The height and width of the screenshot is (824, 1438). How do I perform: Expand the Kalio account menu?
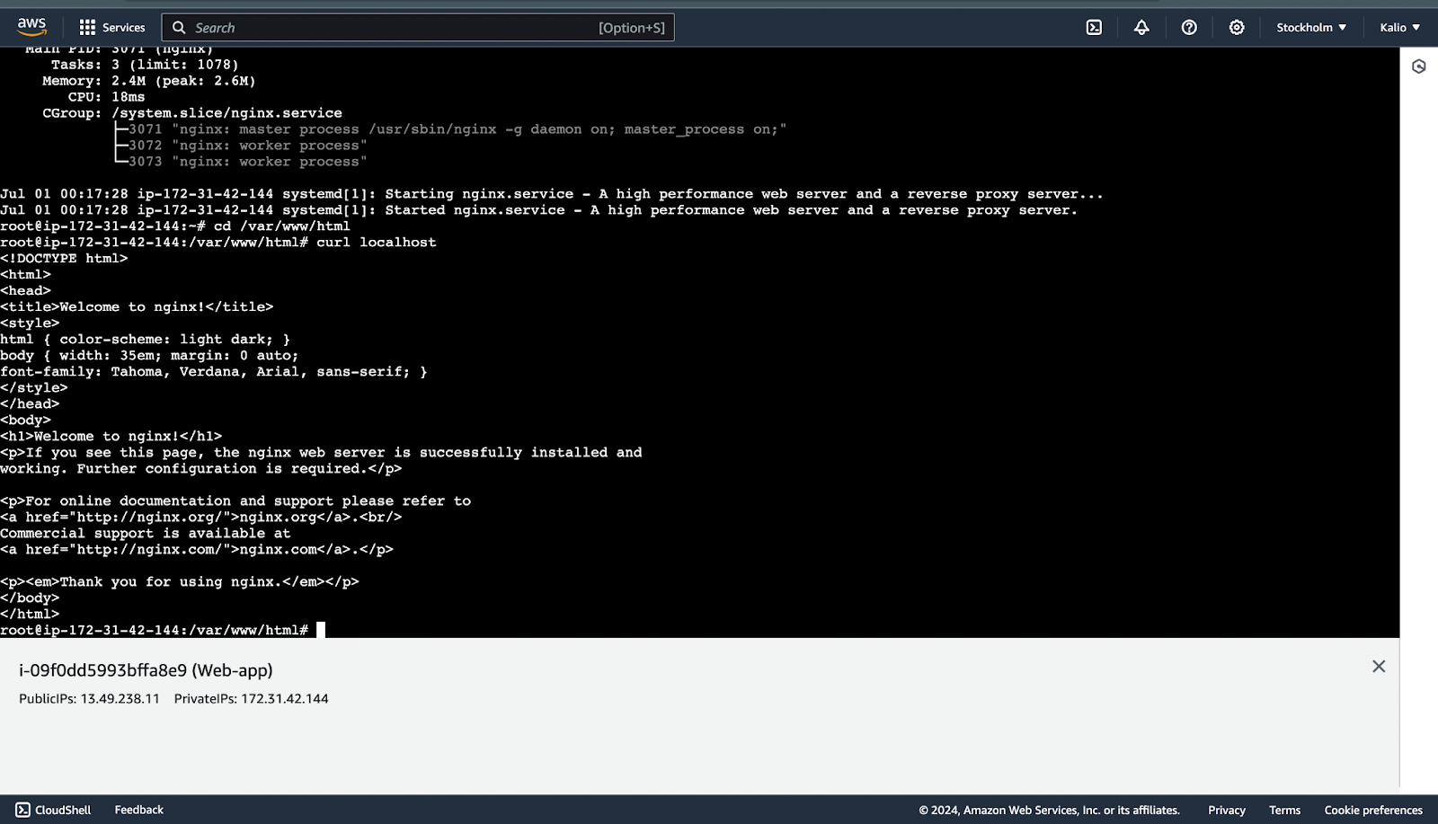[1400, 28]
